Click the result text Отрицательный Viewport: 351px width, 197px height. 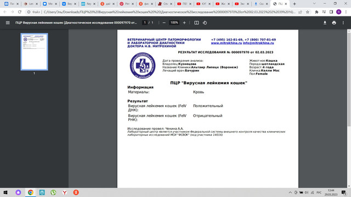(207, 115)
